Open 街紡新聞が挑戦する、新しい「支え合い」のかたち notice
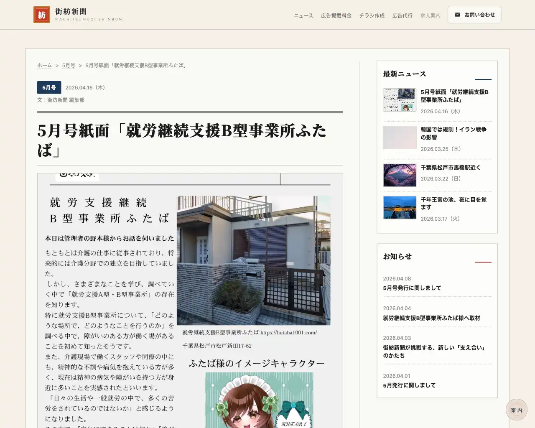 (434, 352)
